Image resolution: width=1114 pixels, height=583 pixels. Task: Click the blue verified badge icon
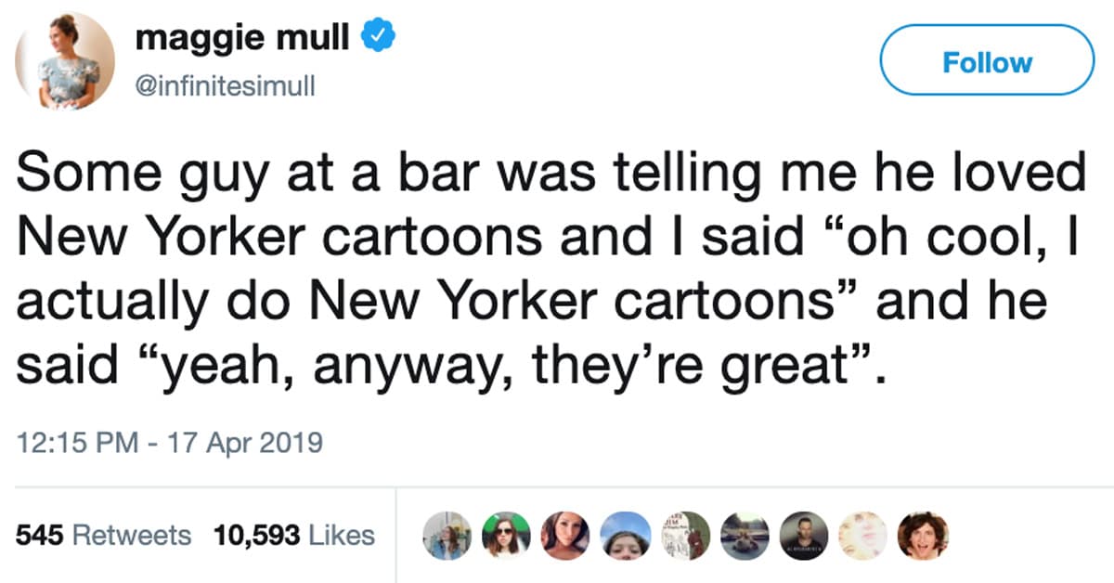tap(372, 38)
